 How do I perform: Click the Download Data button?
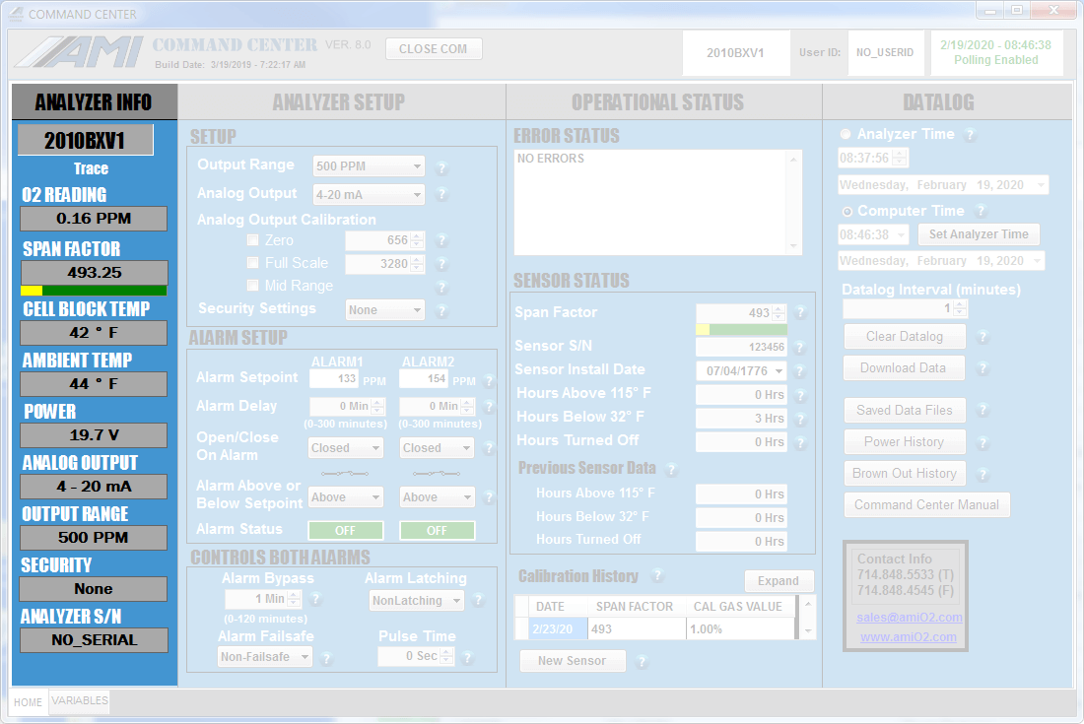903,368
